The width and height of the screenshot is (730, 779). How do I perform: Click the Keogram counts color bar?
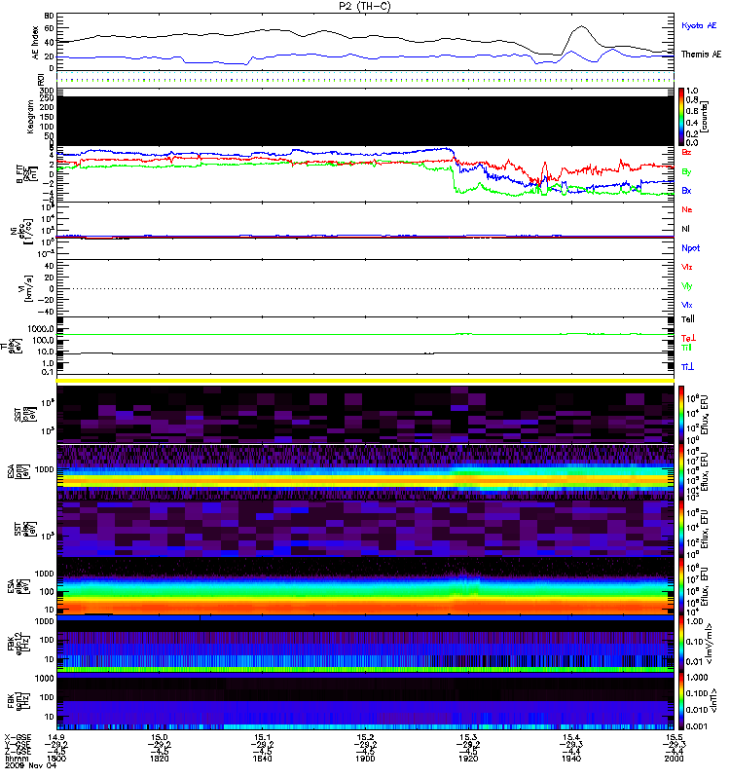coord(681,117)
